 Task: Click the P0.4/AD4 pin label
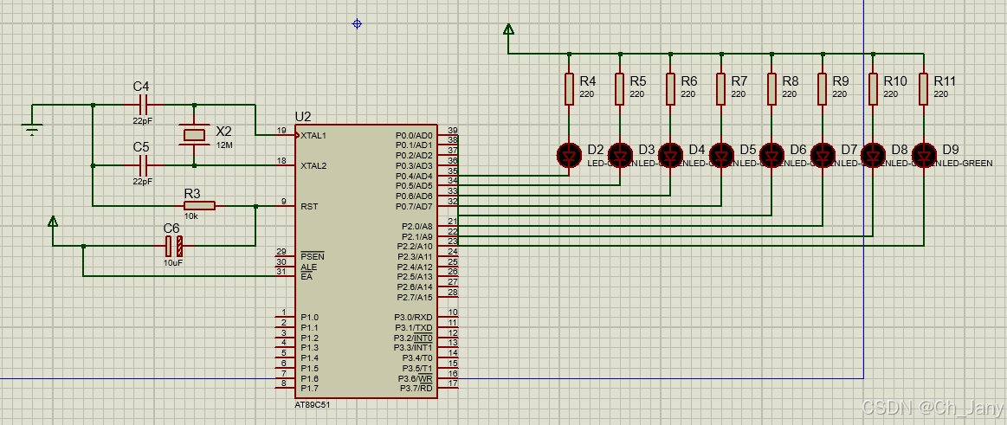pyautogui.click(x=414, y=176)
